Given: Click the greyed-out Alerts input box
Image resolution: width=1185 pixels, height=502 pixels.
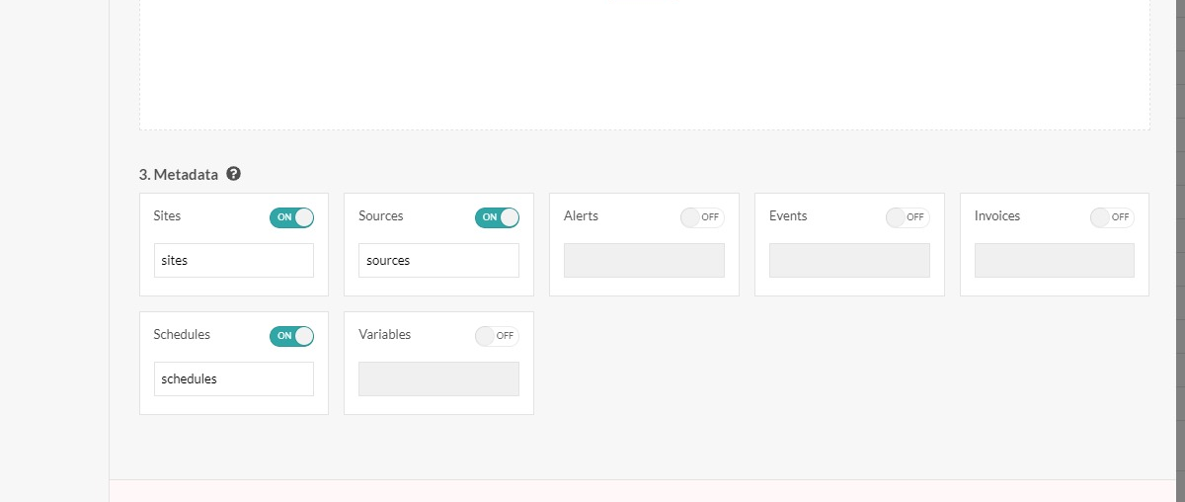Looking at the screenshot, I should click(644, 261).
